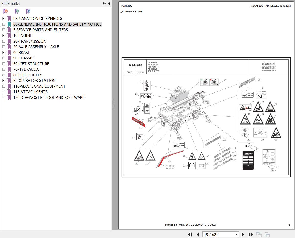Open the 50-LIFT STRUCTURE bookmark
Screen dimensions: 295x238
coord(31,64)
